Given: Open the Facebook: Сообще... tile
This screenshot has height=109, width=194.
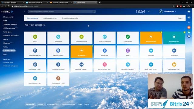Looking at the screenshot, I should click(58, 66).
